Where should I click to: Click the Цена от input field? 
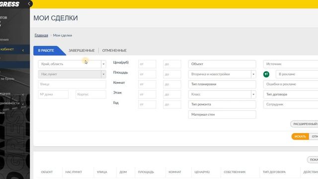pos(147,64)
